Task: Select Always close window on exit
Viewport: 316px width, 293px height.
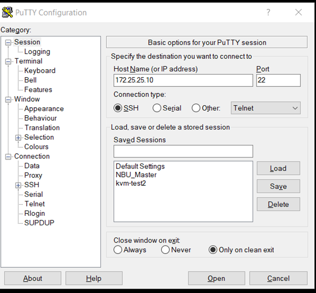Action: click(118, 250)
